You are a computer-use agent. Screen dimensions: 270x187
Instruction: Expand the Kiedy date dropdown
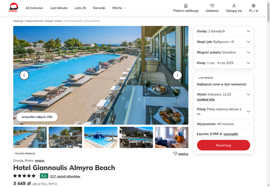click(x=223, y=63)
